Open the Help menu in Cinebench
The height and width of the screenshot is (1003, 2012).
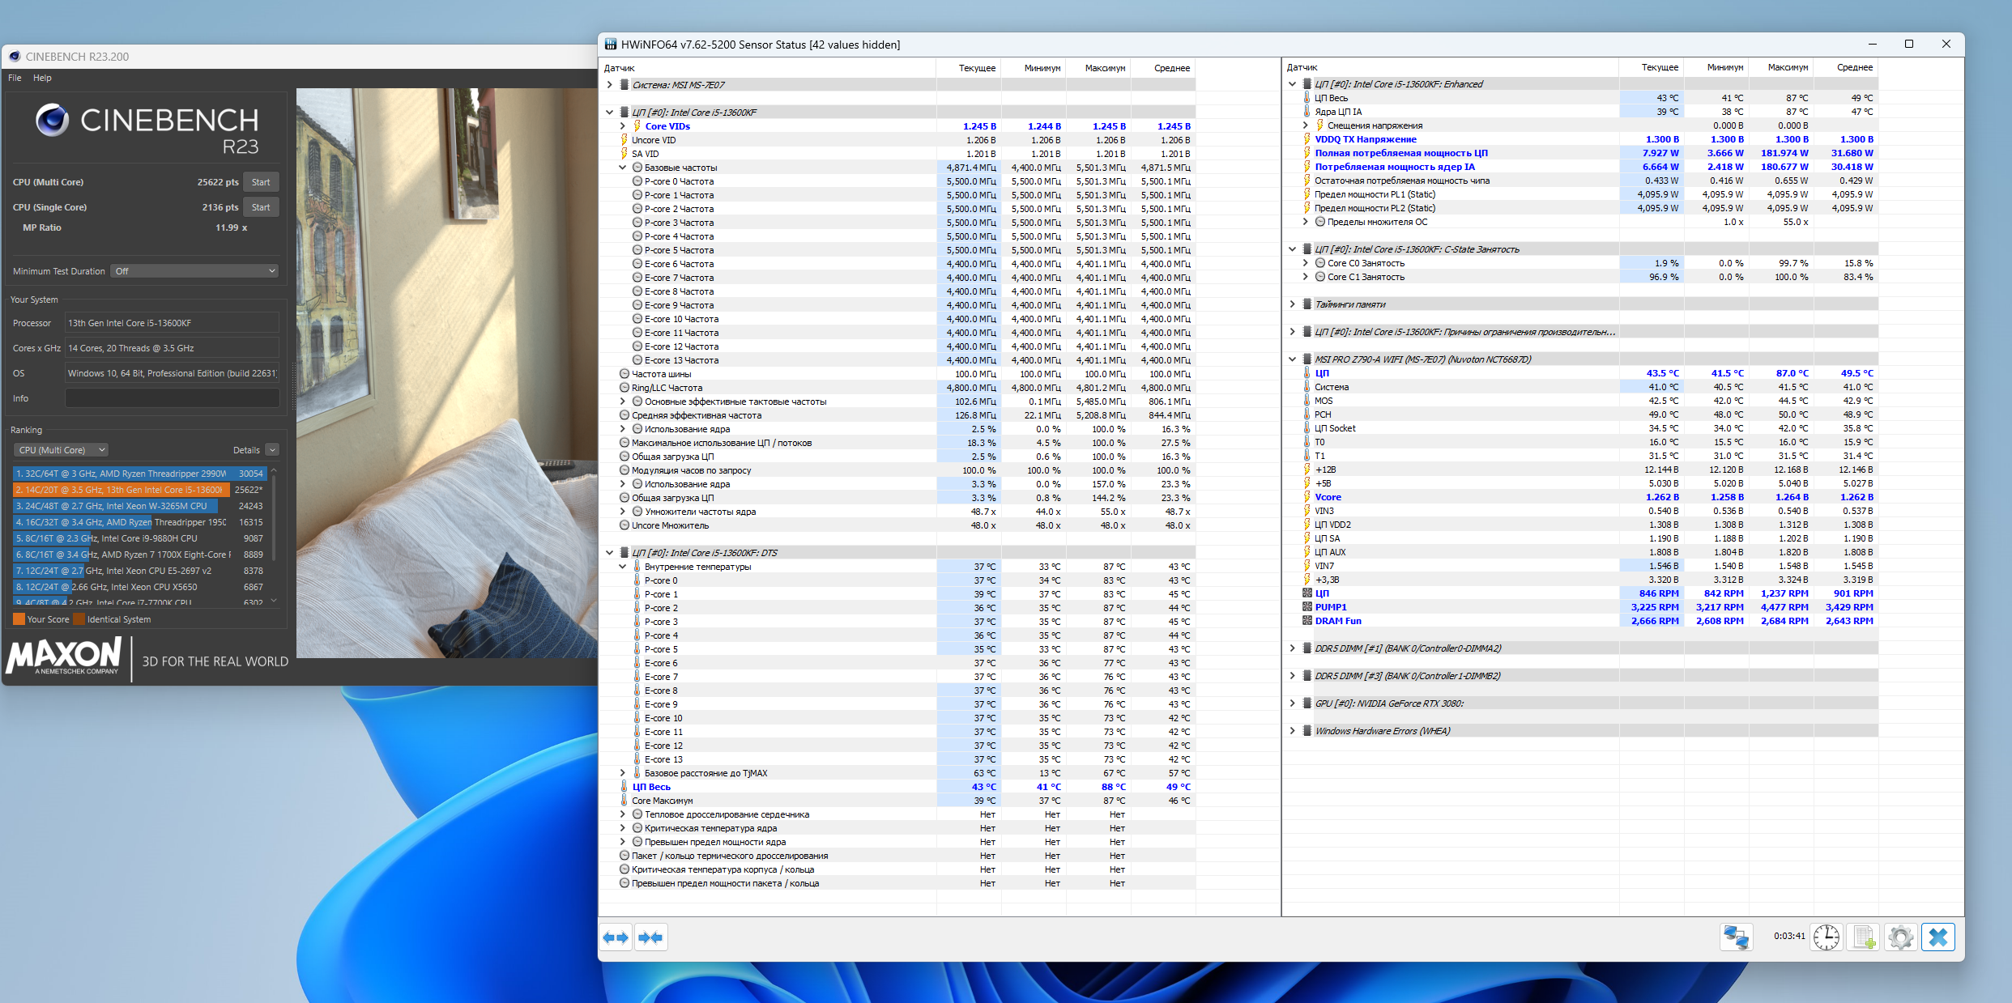click(x=42, y=78)
